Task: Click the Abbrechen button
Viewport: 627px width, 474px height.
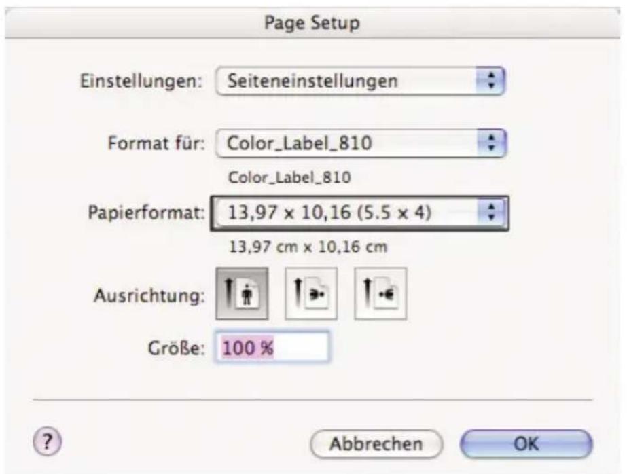Action: pyautogui.click(x=376, y=444)
